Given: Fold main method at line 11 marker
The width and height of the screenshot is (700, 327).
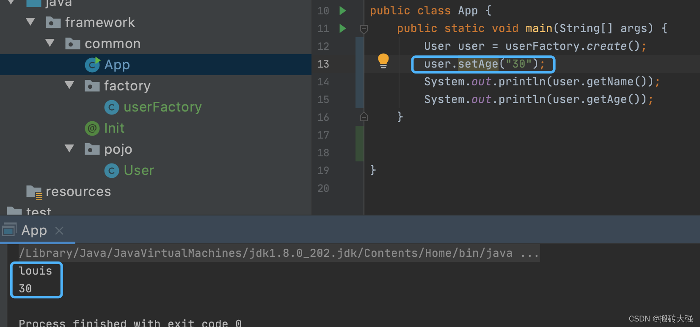Looking at the screenshot, I should pyautogui.click(x=364, y=29).
